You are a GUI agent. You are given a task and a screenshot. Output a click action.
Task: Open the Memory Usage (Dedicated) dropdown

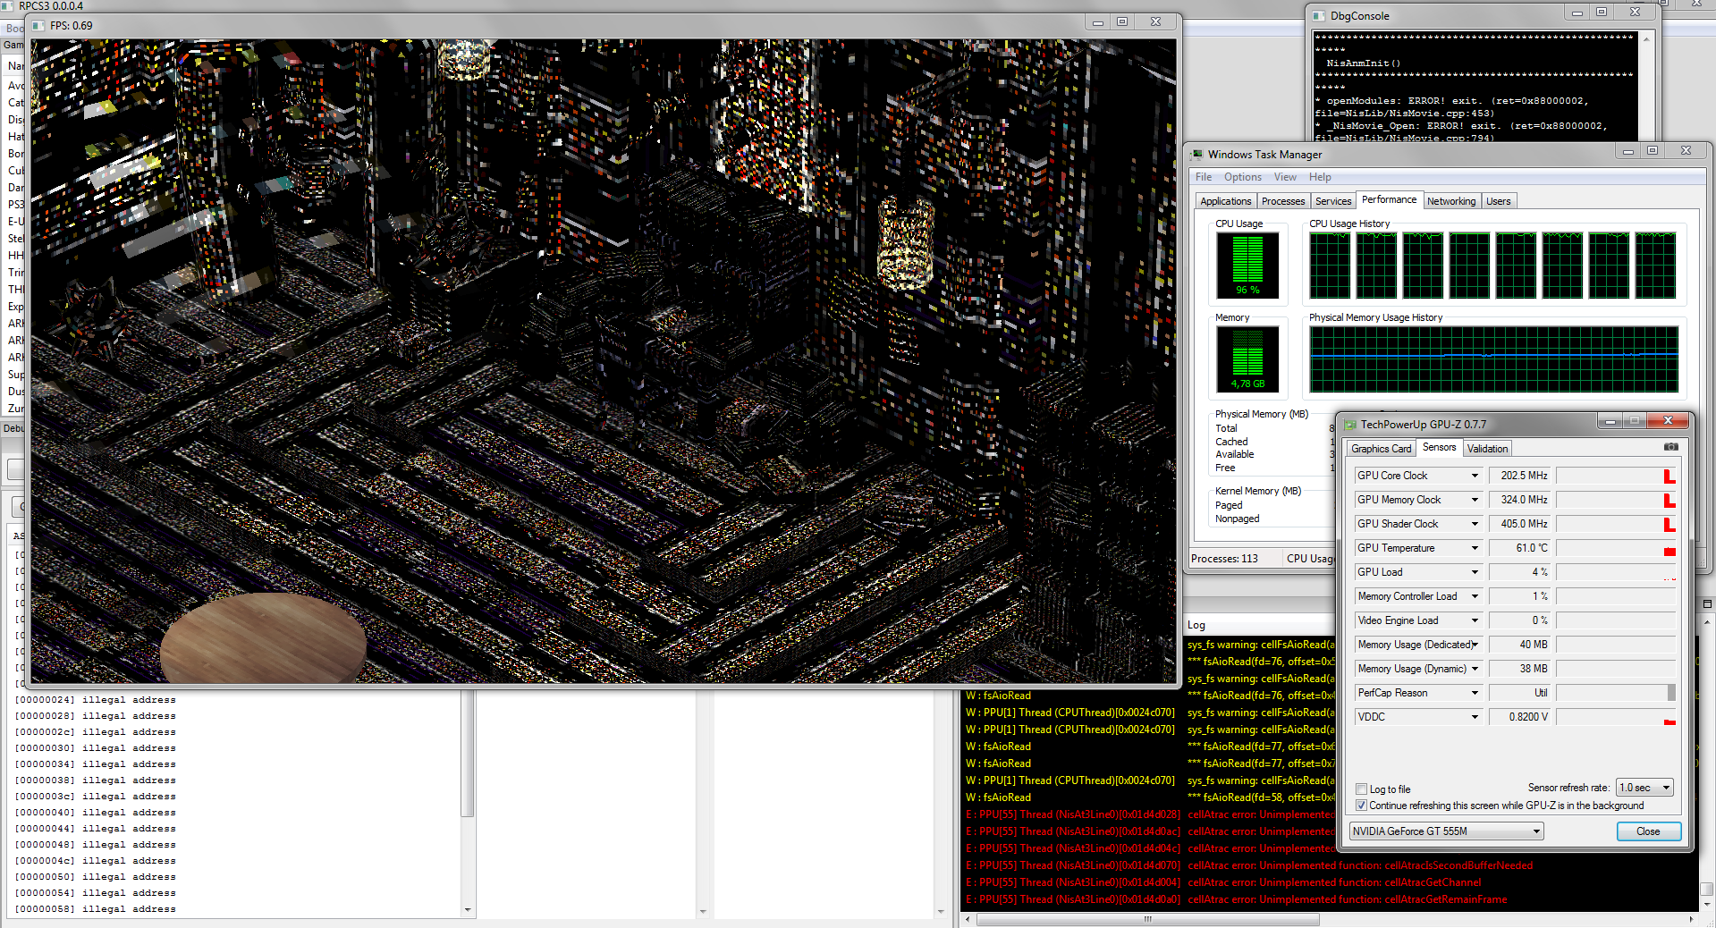pos(1475,645)
